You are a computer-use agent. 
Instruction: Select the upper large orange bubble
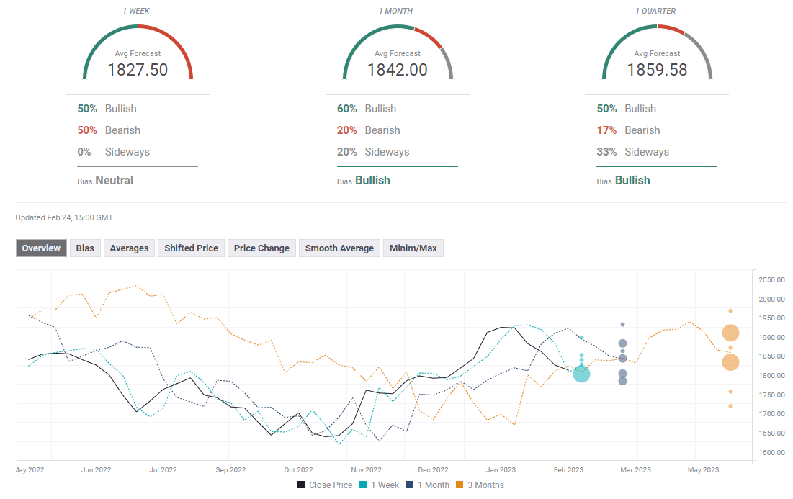click(730, 333)
